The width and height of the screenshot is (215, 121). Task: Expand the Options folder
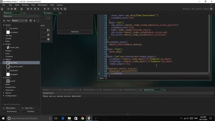(x=4, y=93)
